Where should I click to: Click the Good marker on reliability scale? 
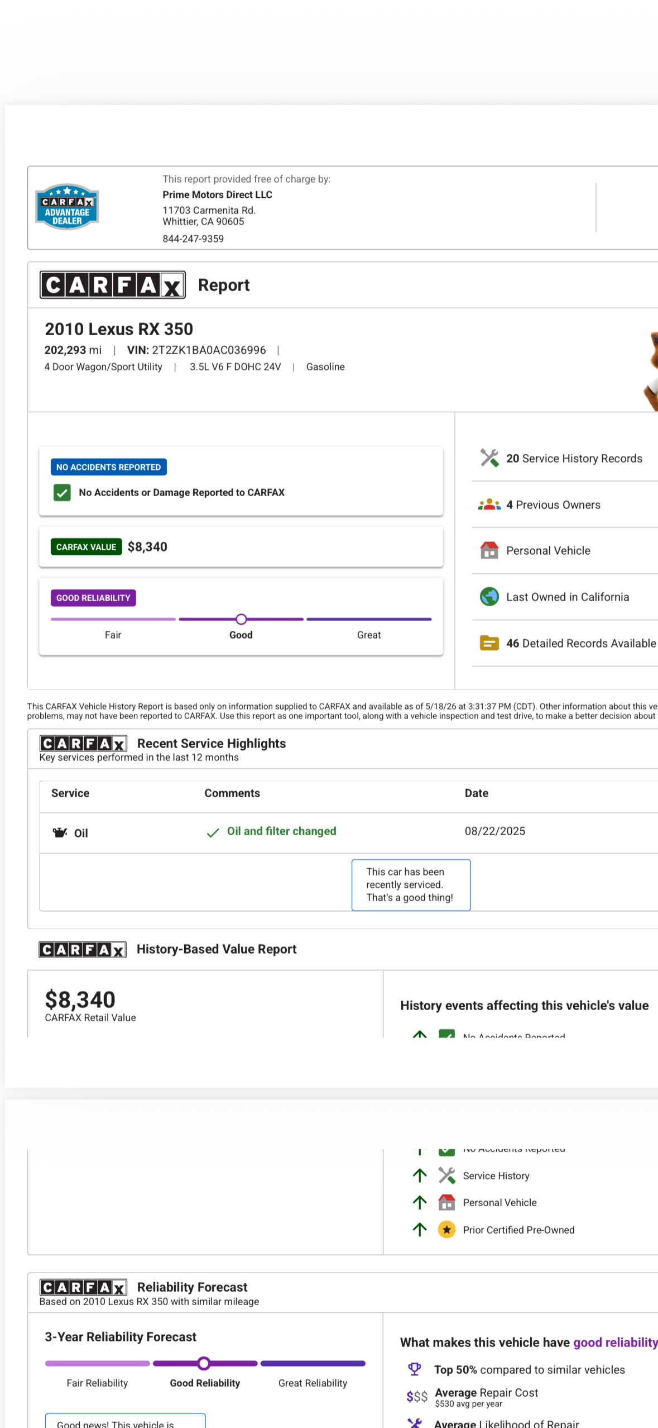(x=241, y=619)
